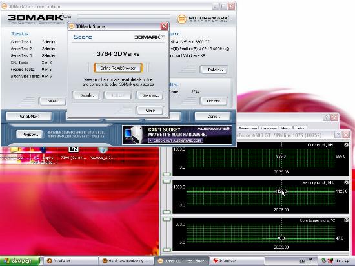The image size is (355, 266).
Task: Click the 3DMark Score dialog title icon
Action: pyautogui.click(x=72, y=26)
